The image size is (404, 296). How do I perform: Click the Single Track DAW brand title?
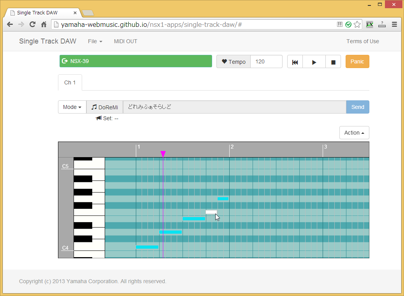pos(47,42)
